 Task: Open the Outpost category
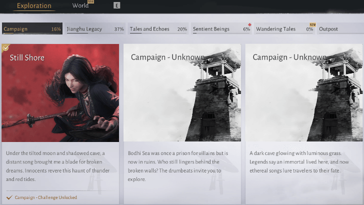pos(340,28)
